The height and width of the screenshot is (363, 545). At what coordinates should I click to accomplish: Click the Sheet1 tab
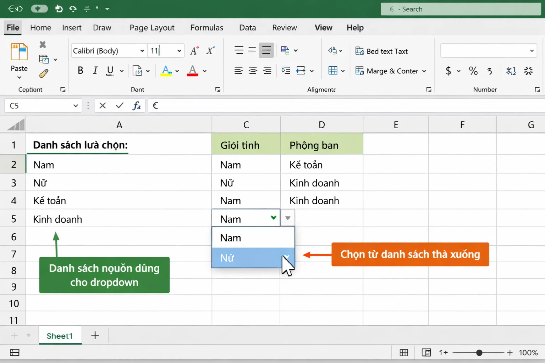tap(60, 335)
